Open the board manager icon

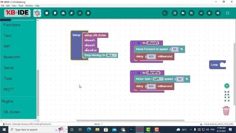47,13
